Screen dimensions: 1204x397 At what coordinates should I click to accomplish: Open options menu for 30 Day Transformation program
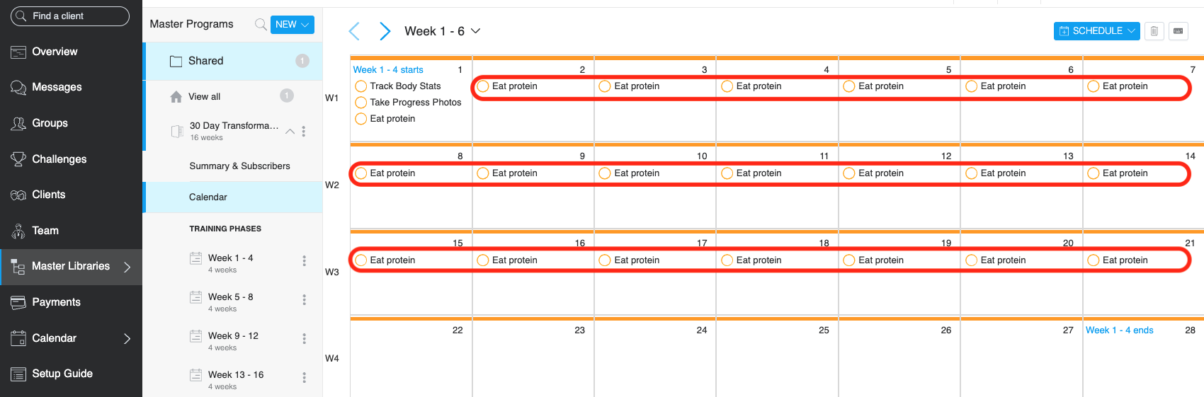[x=304, y=131]
